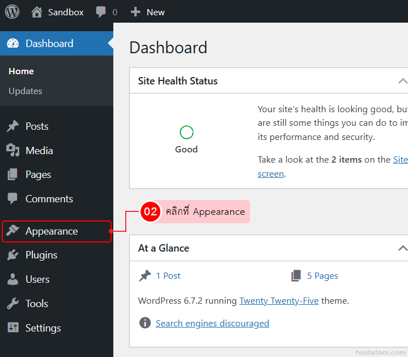Click the Posts pushpin icon in sidebar
The height and width of the screenshot is (357, 408).
coord(12,126)
